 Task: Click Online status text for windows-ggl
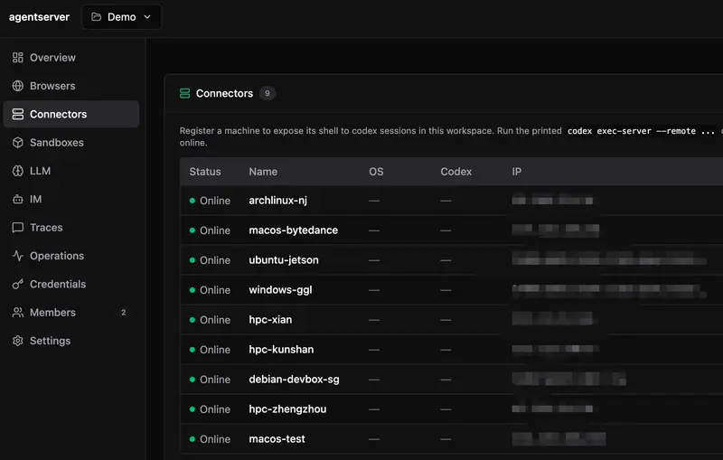click(215, 290)
